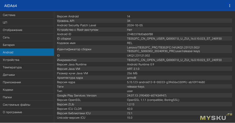View the Температура page
Viewport: 235px width, 123px height.
pyautogui.click(x=27, y=67)
